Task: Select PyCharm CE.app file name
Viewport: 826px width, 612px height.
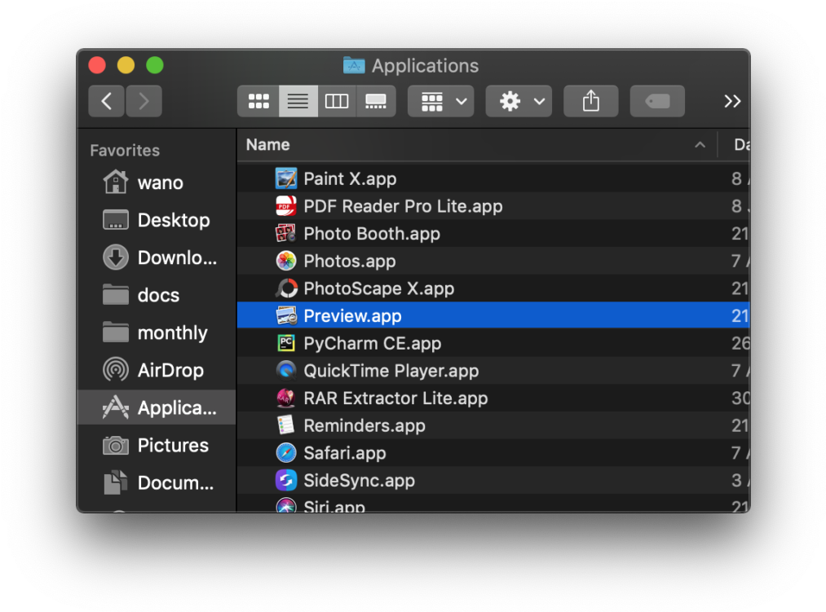Action: pos(373,343)
